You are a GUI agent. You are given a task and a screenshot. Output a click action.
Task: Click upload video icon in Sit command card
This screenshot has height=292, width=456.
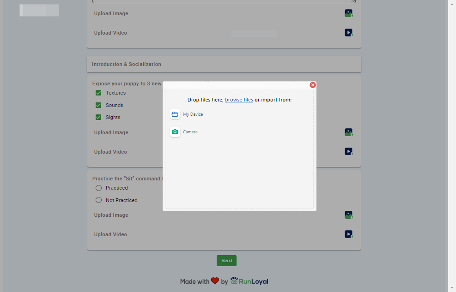tap(349, 234)
